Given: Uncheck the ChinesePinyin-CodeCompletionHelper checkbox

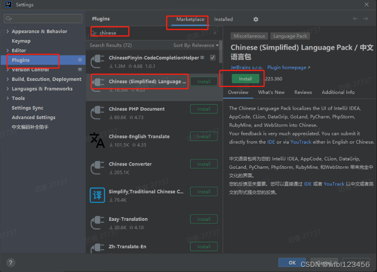Looking at the screenshot, I should (x=212, y=59).
